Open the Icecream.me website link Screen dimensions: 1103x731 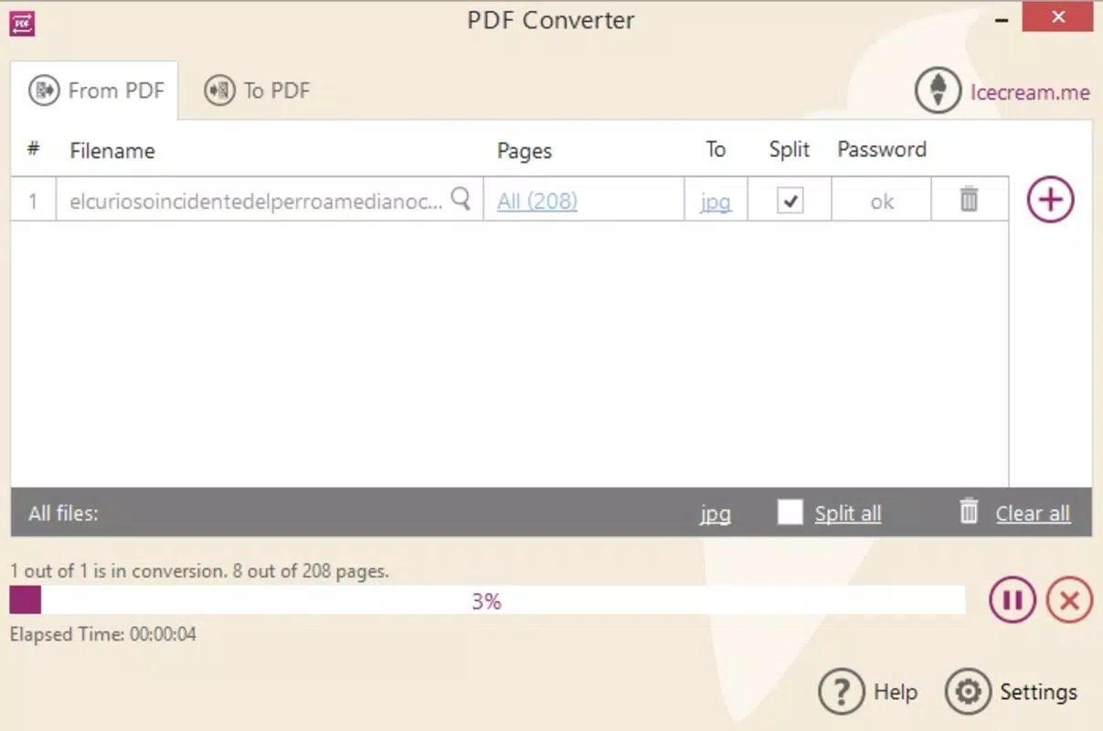(1030, 92)
